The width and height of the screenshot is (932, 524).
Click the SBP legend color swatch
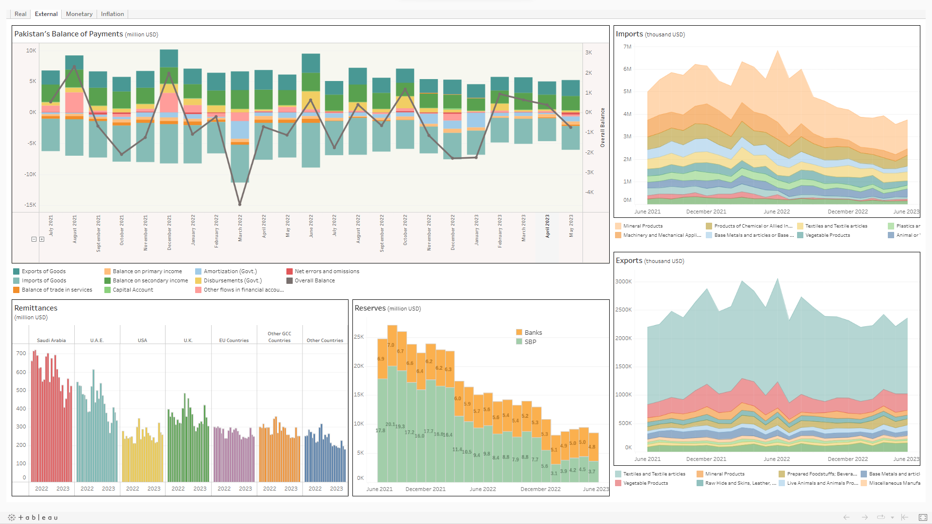[x=519, y=342]
